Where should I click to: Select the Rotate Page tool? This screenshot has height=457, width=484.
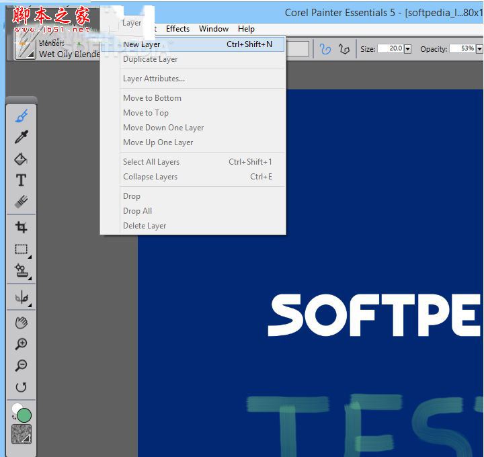click(x=22, y=386)
